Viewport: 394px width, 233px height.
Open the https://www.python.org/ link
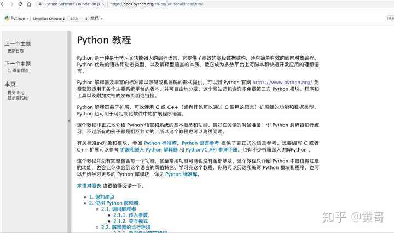coord(282,82)
